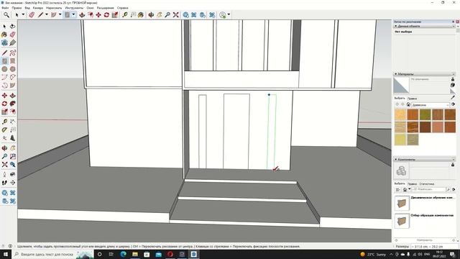Click the components search input field
The height and width of the screenshot is (259, 460).
tap(428, 190)
